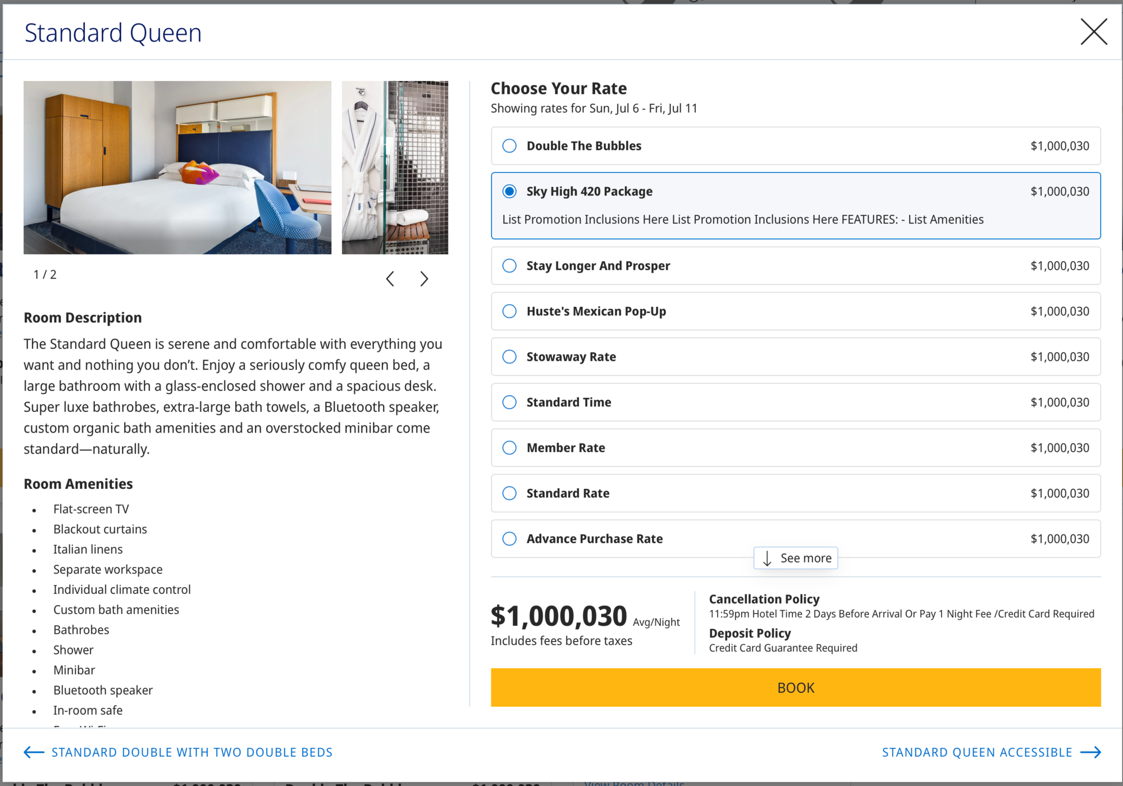Pick the Stowaway Rate option
The image size is (1123, 786).
tap(509, 357)
